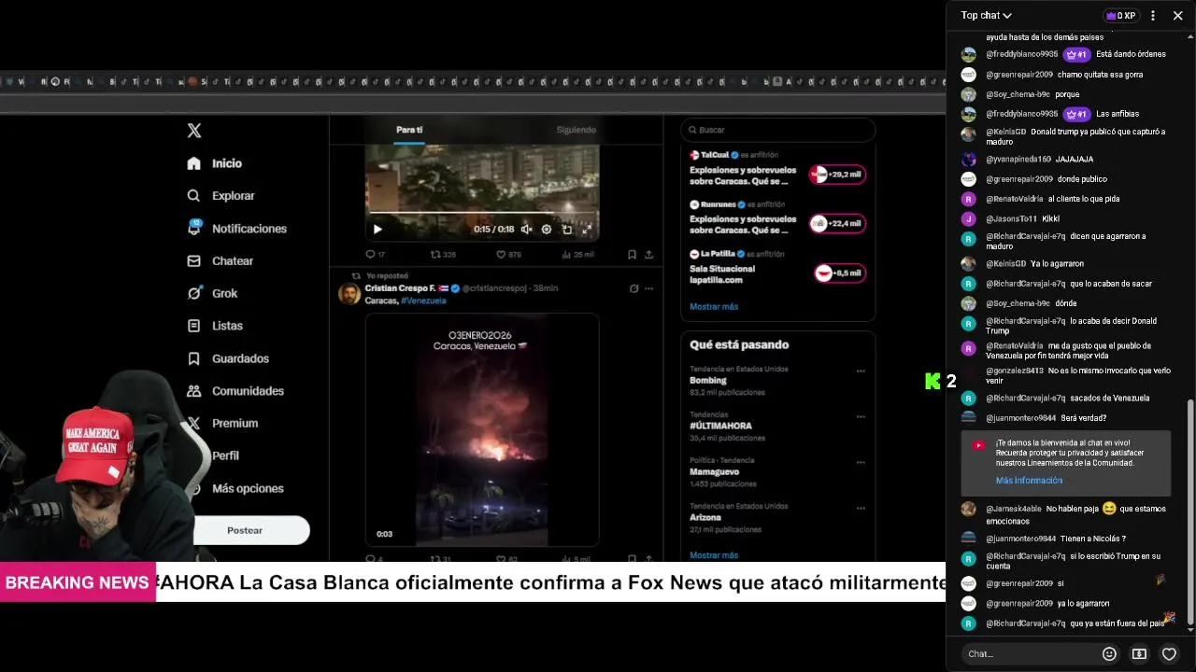The width and height of the screenshot is (1196, 672).
Task: Play the Caracas explosion video
Action: coord(482,429)
